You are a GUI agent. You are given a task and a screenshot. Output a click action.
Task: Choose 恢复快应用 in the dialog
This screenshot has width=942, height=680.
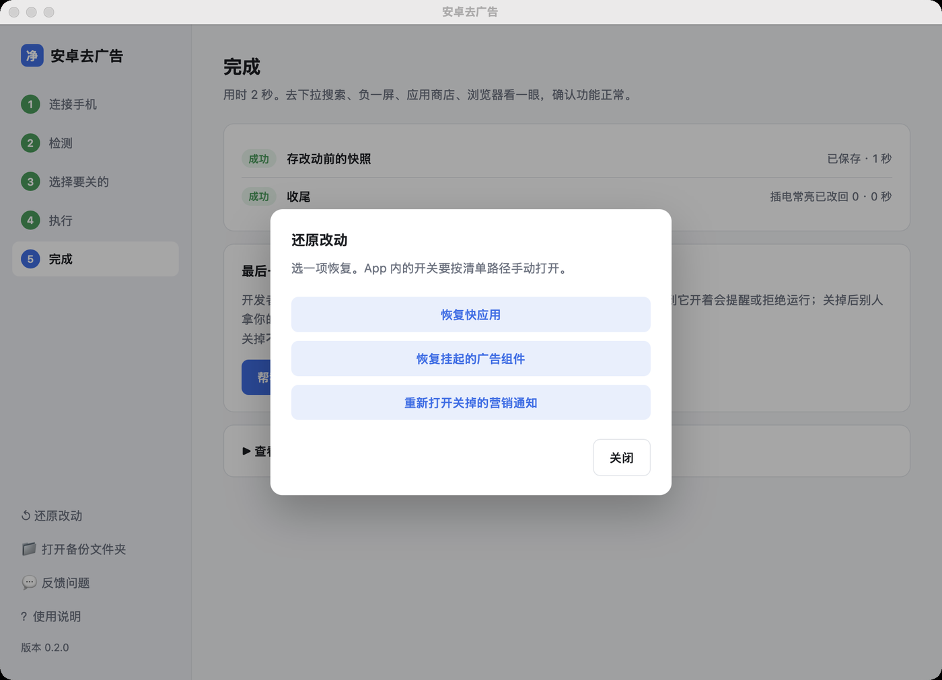click(471, 315)
